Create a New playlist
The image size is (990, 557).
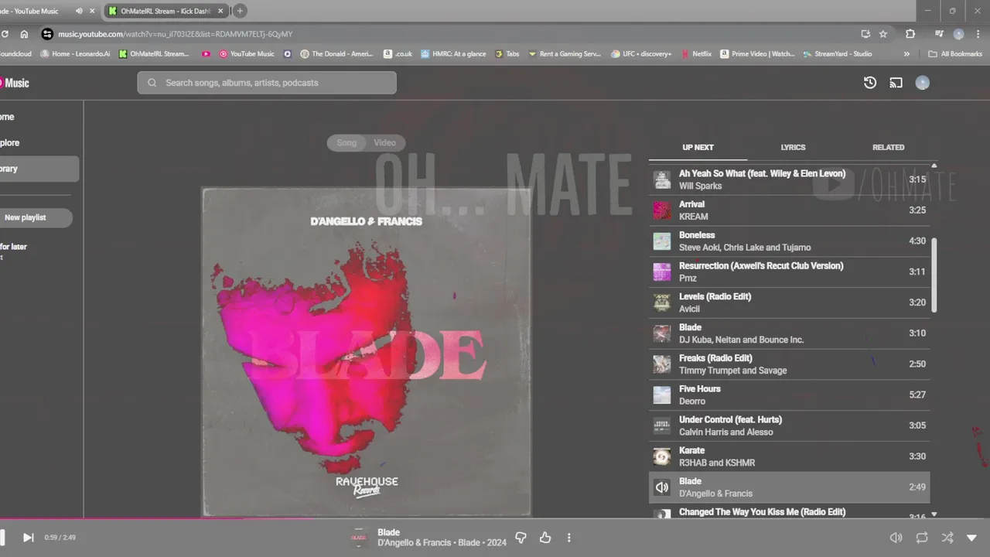pyautogui.click(x=35, y=217)
